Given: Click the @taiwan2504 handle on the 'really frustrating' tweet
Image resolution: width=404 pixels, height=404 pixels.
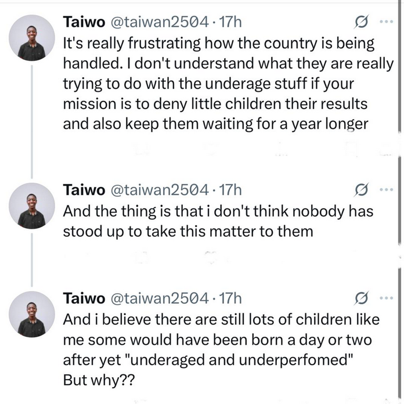Looking at the screenshot, I should point(158,23).
